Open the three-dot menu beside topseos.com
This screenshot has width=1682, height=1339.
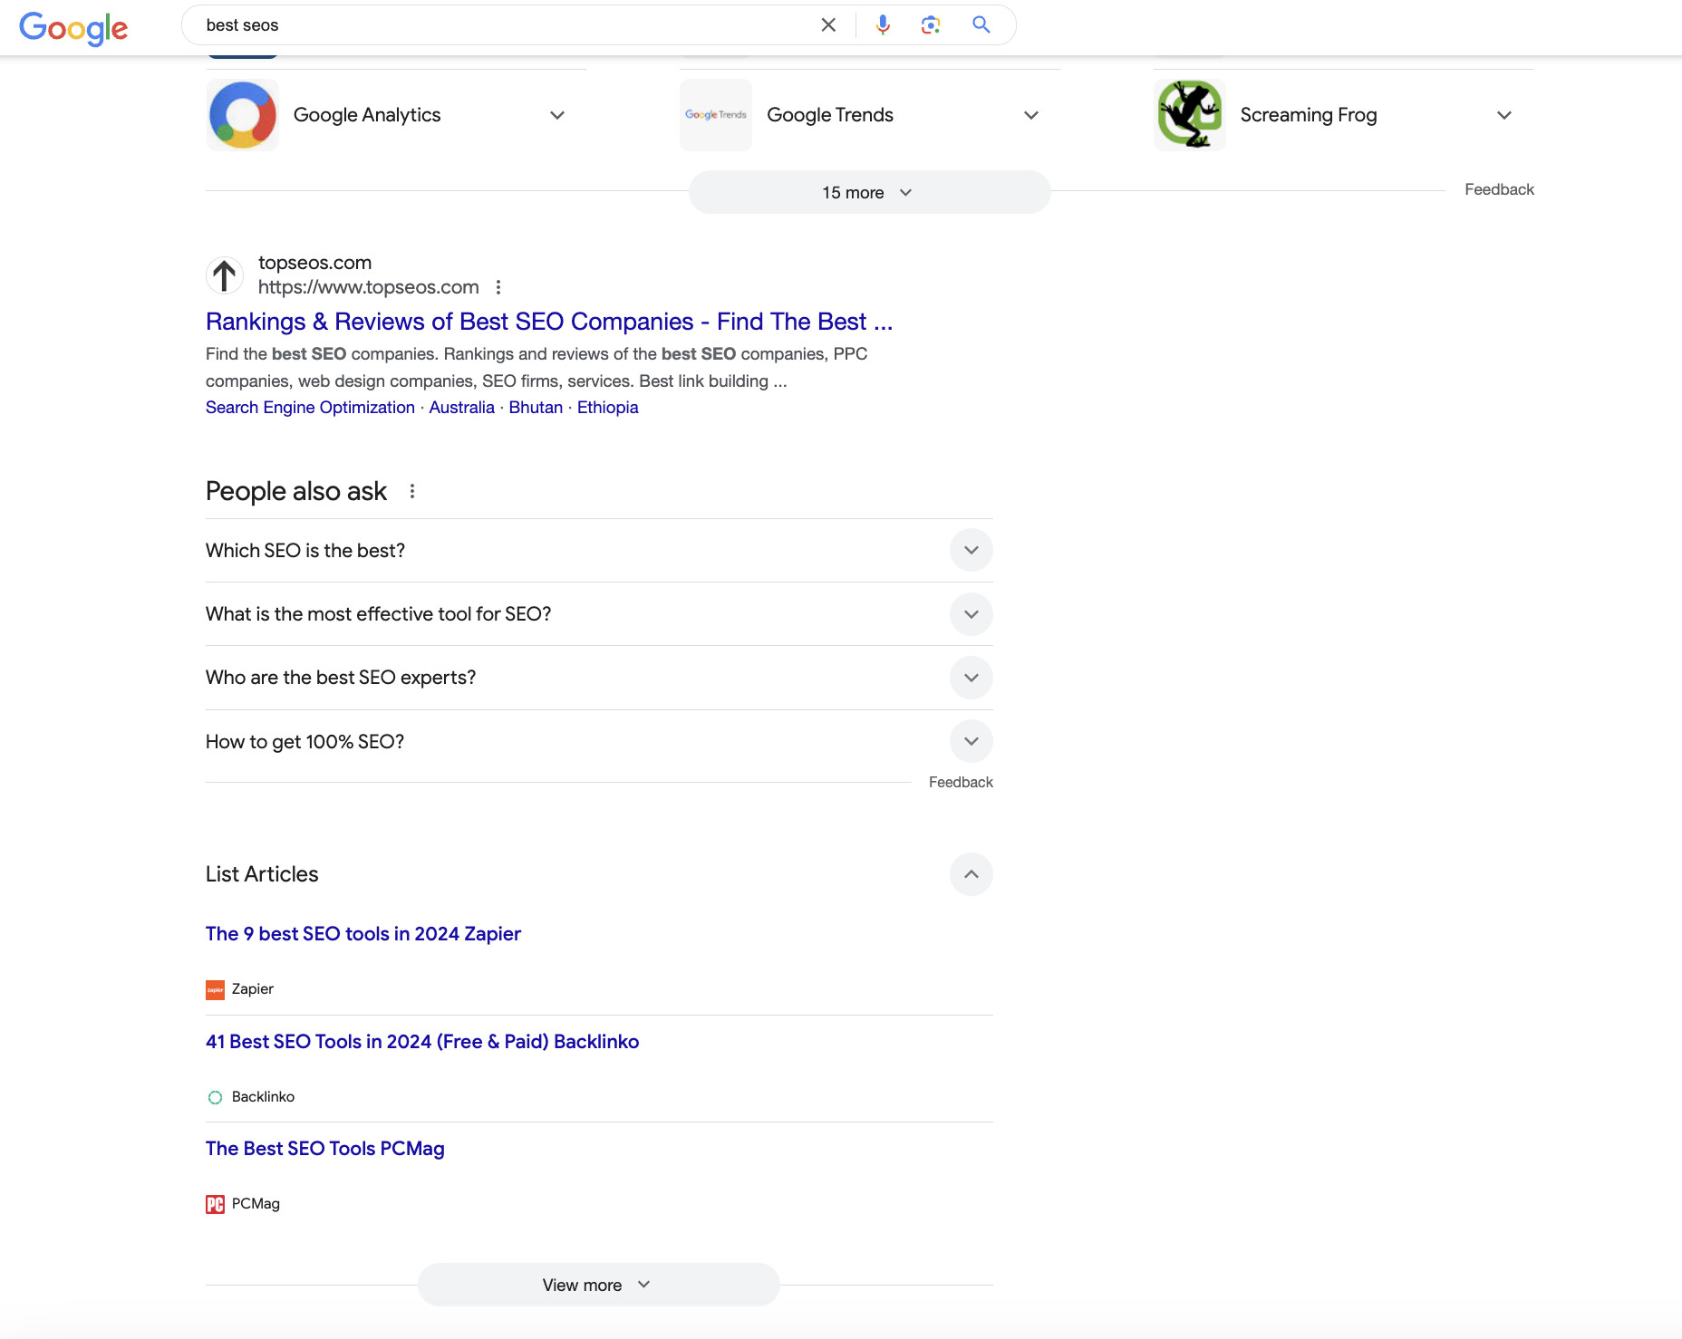click(498, 286)
